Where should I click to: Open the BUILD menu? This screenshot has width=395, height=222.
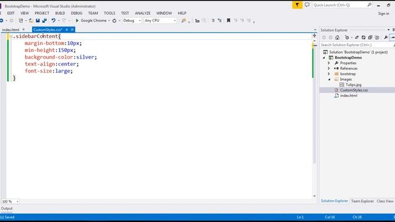point(60,13)
